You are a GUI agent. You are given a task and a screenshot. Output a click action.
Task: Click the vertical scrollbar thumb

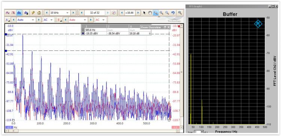182,72
